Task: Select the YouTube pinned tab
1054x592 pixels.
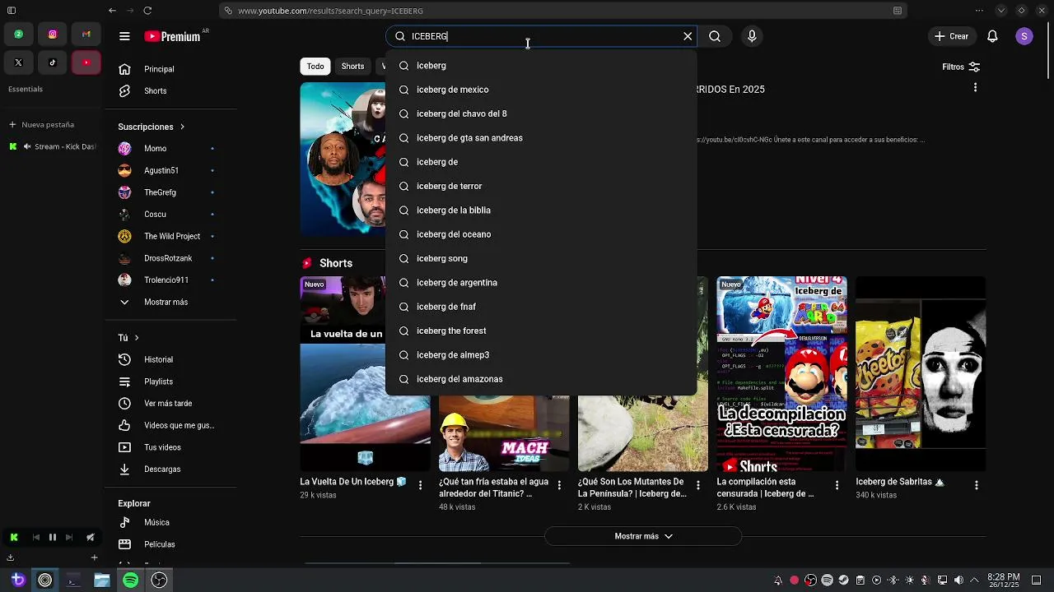Action: tap(86, 62)
